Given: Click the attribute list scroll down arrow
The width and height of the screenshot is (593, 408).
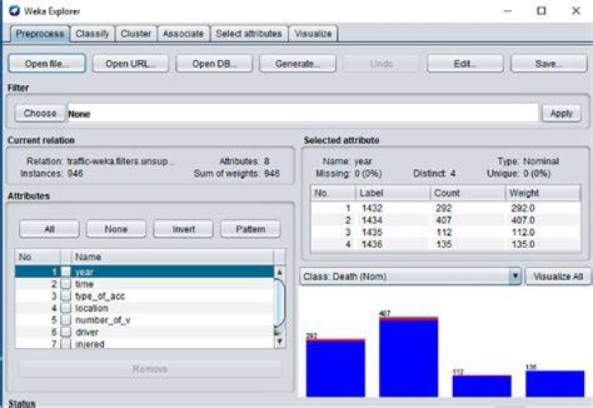Looking at the screenshot, I should coord(279,341).
